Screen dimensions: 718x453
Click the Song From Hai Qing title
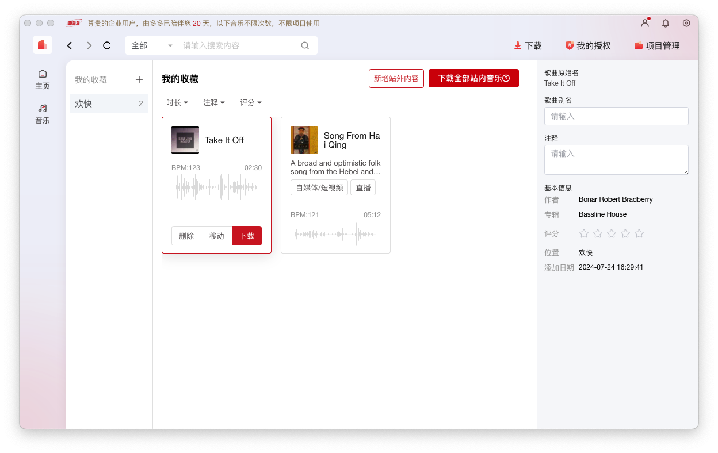point(352,140)
